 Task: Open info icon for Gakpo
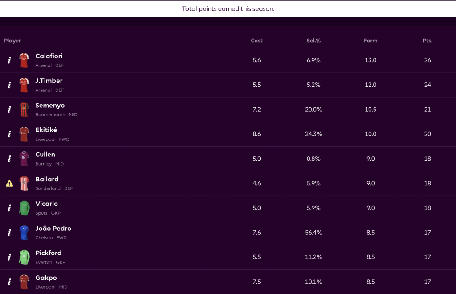coord(9,282)
